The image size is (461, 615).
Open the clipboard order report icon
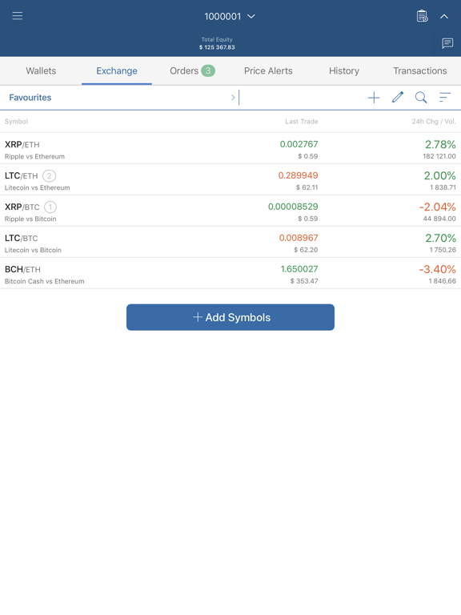tap(423, 16)
